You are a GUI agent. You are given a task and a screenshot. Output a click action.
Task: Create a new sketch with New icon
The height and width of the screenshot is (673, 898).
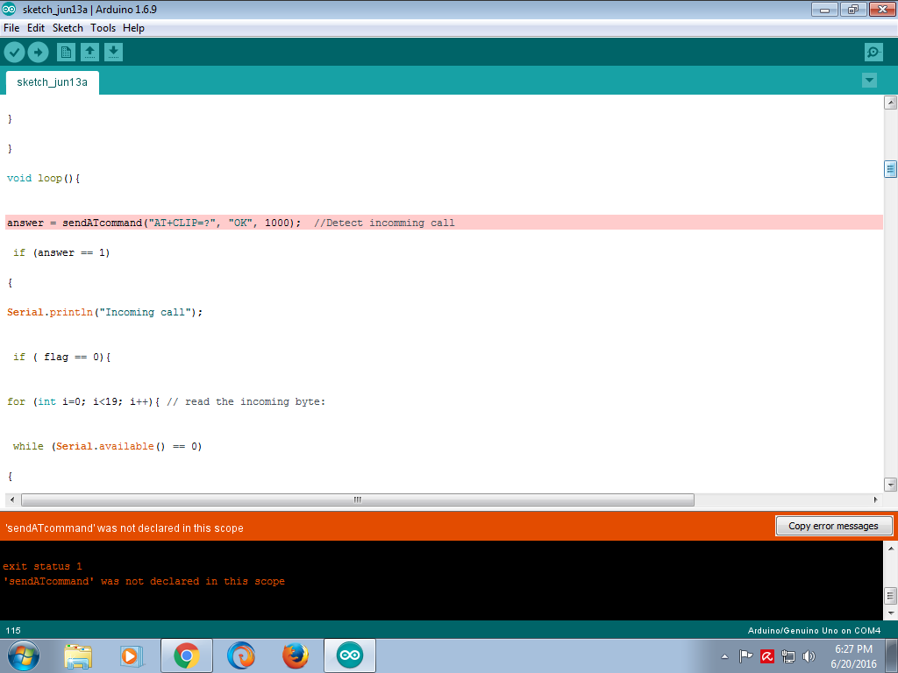[66, 53]
